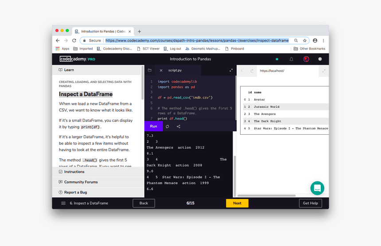Open the Apps bookmark shortcut

62,49
